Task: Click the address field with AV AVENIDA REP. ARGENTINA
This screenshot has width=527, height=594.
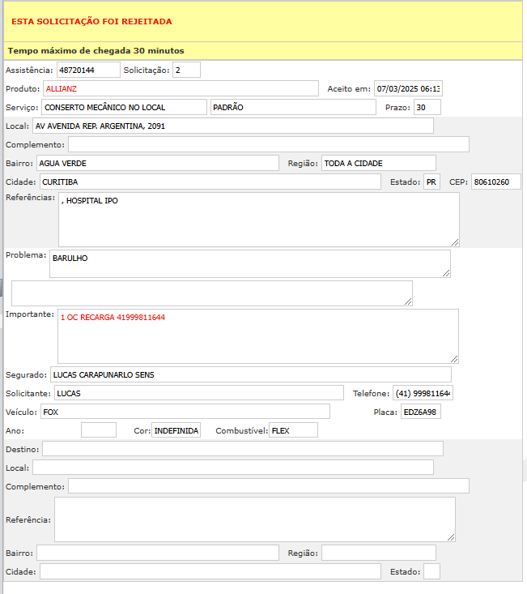Action: click(232, 126)
